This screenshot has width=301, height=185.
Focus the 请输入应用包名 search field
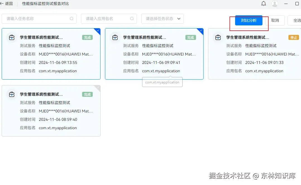click(x=109, y=19)
